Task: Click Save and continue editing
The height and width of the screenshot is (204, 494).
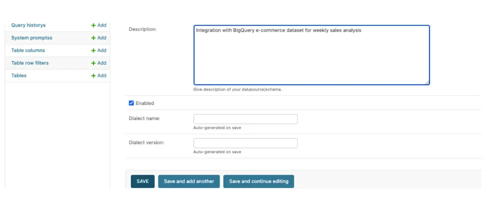Action: point(258,181)
